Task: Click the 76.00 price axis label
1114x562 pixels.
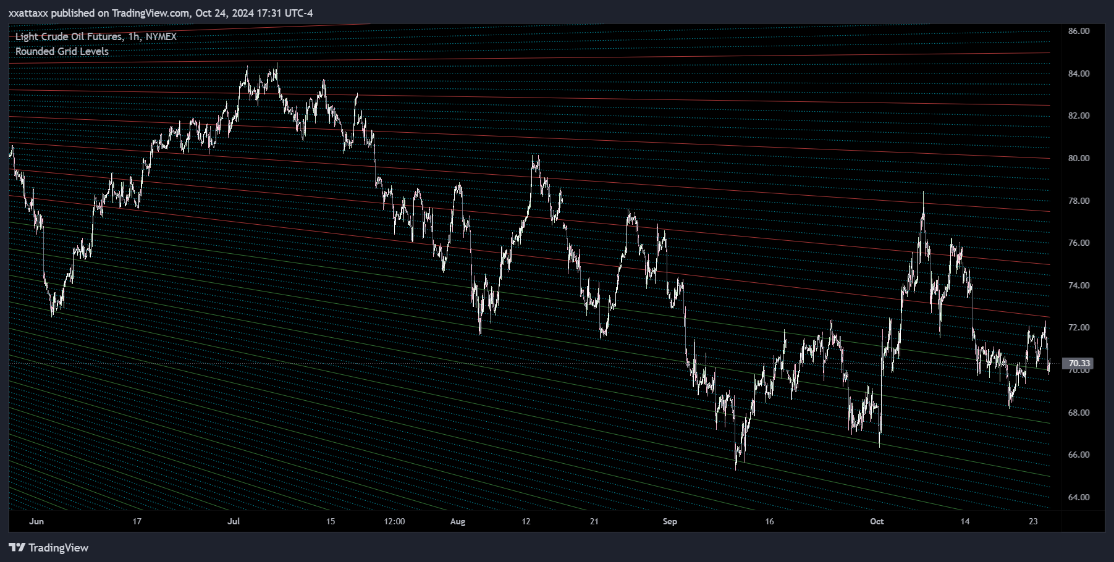Action: (x=1079, y=243)
